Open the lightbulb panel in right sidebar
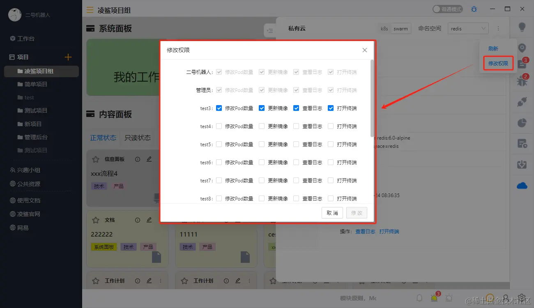Image resolution: width=534 pixels, height=308 pixels. [x=522, y=28]
